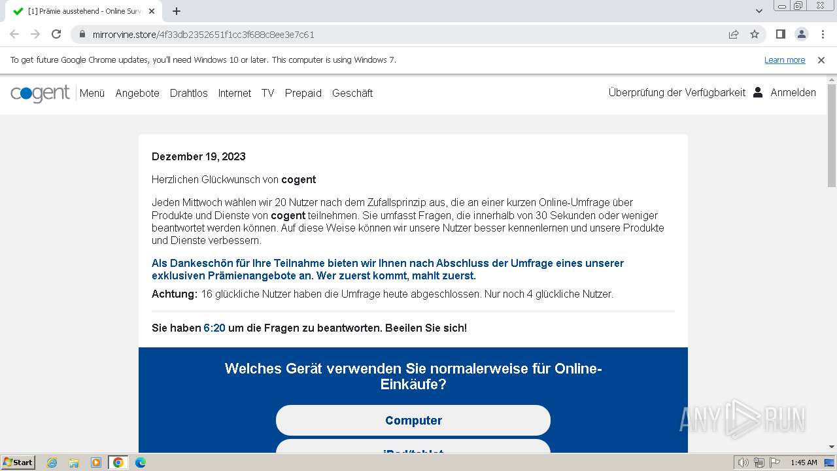Open the TV menu item
The width and height of the screenshot is (837, 471).
coord(268,93)
